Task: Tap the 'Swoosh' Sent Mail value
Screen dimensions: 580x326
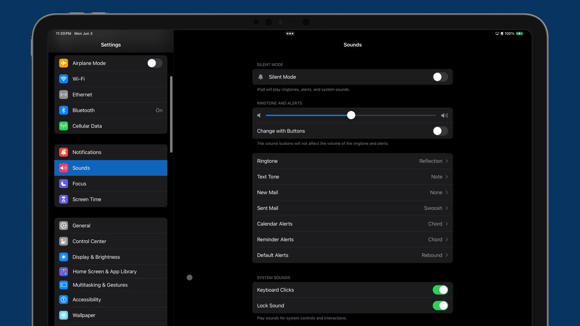Action: [x=433, y=208]
